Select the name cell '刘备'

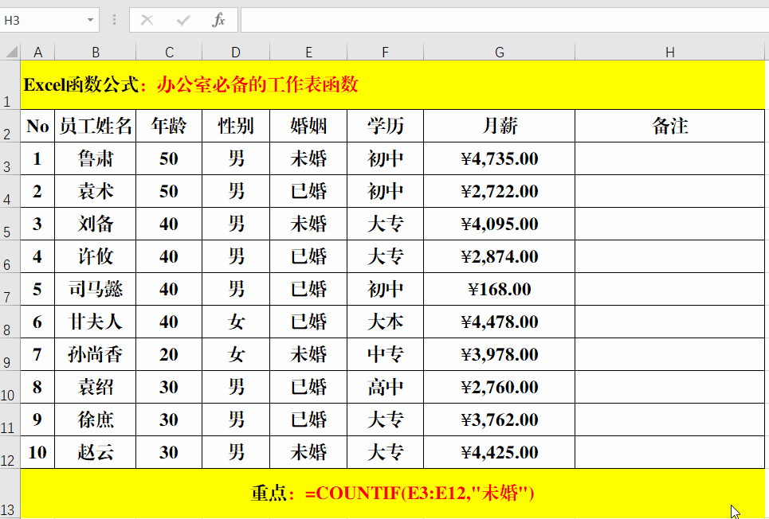click(95, 224)
